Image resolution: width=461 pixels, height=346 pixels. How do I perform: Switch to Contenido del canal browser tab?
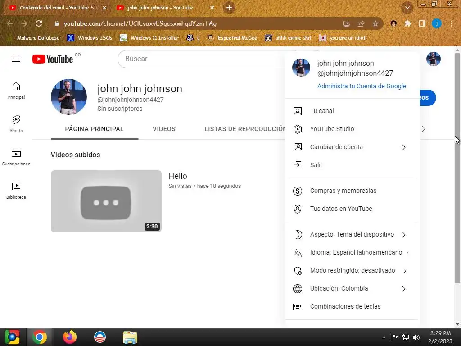(x=58, y=8)
